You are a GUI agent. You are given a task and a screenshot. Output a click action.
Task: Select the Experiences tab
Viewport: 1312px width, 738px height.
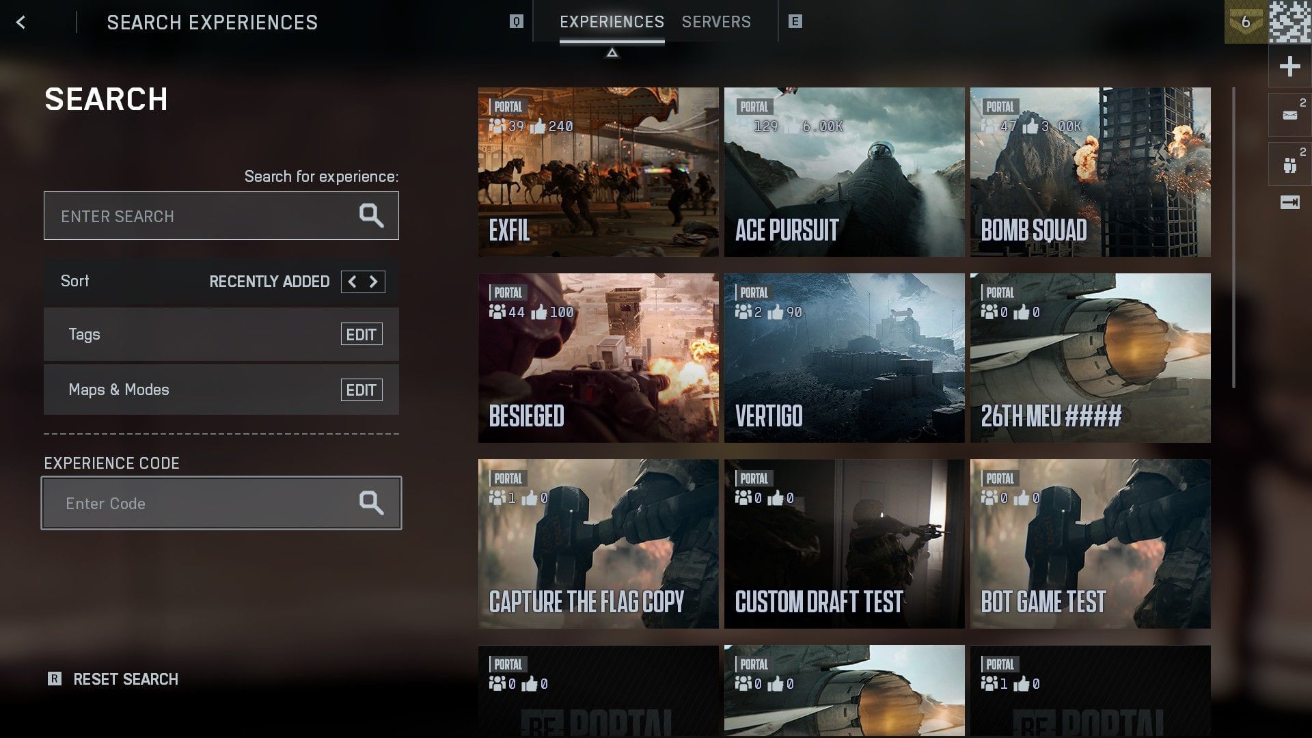[612, 22]
